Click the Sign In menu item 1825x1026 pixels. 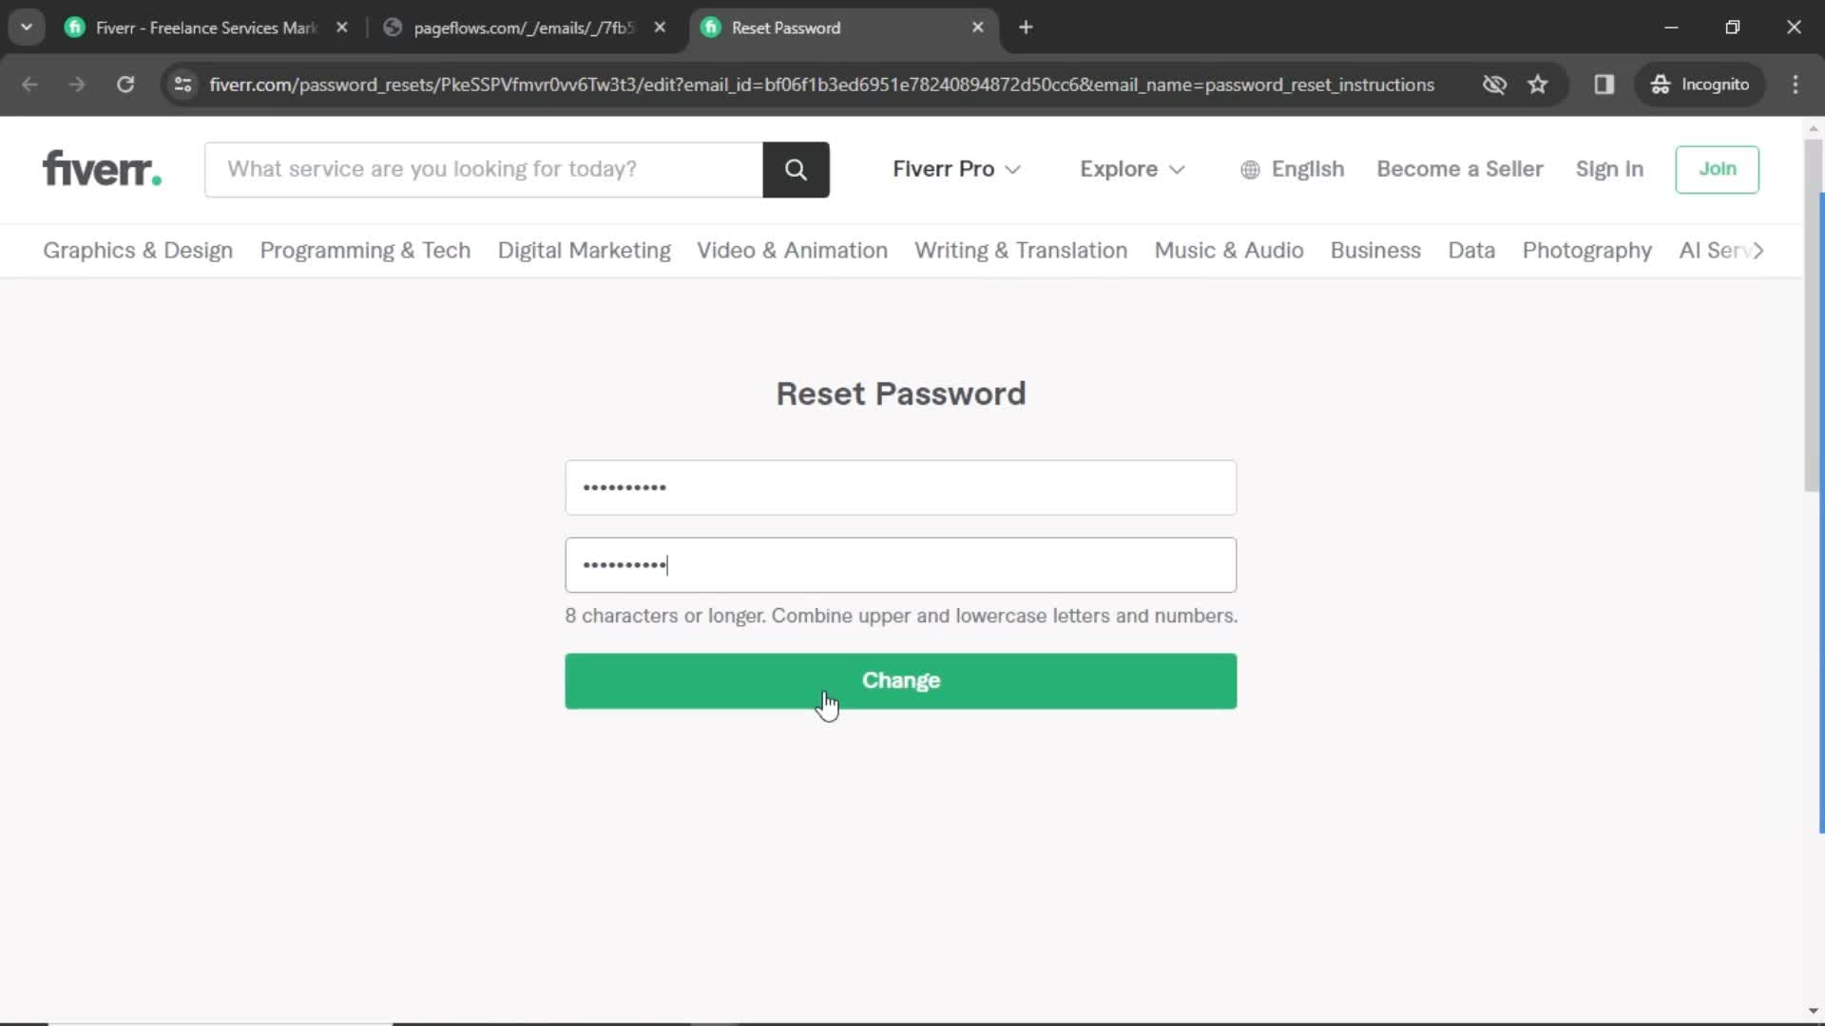click(1609, 168)
